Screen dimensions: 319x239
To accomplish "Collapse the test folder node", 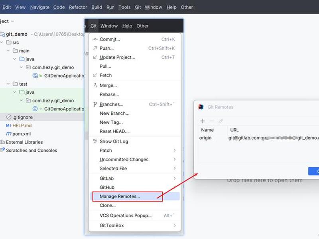I will click(8, 84).
